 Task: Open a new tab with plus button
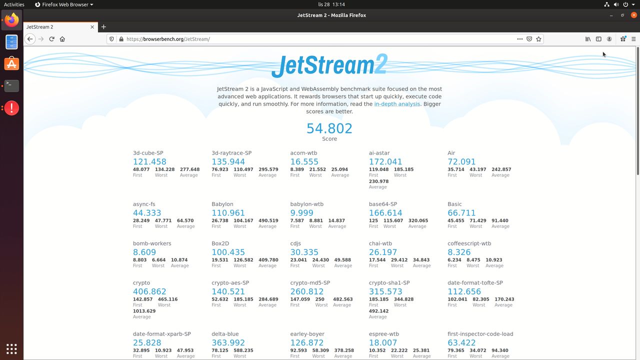tap(103, 27)
